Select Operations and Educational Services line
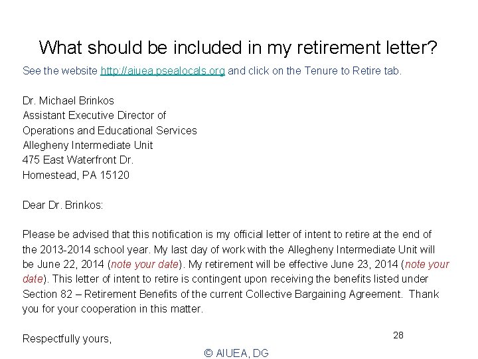478x359 pixels. pyautogui.click(x=110, y=130)
